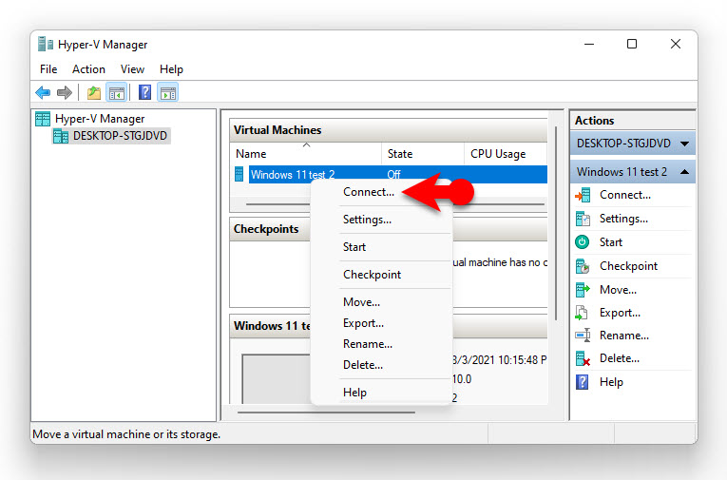Choose Delete... in the context menu
This screenshot has width=727, height=480.
[x=363, y=365]
